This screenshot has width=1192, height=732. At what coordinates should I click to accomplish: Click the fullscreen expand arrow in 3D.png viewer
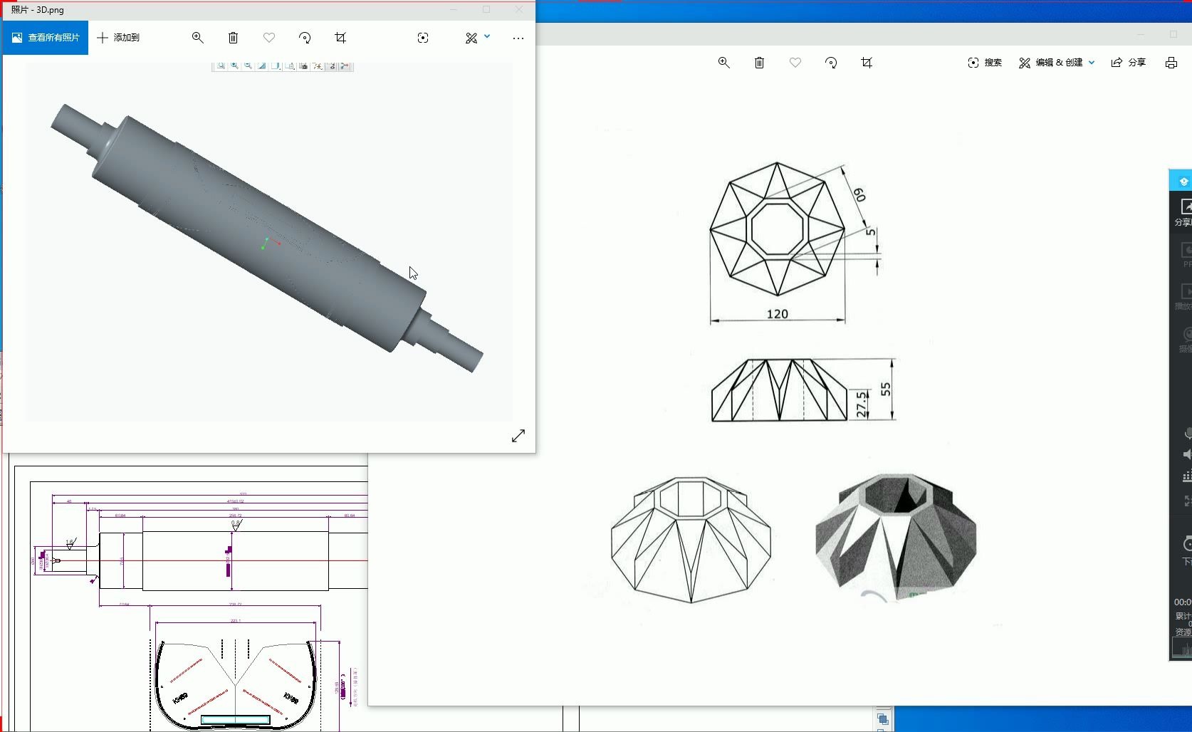click(x=518, y=436)
